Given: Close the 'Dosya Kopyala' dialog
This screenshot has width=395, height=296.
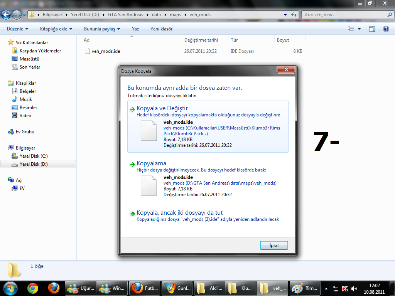Looking at the screenshot, I should tap(286, 69).
